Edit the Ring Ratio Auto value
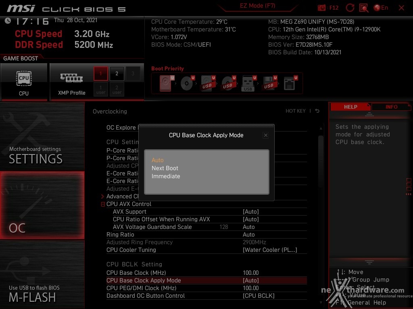 point(248,235)
